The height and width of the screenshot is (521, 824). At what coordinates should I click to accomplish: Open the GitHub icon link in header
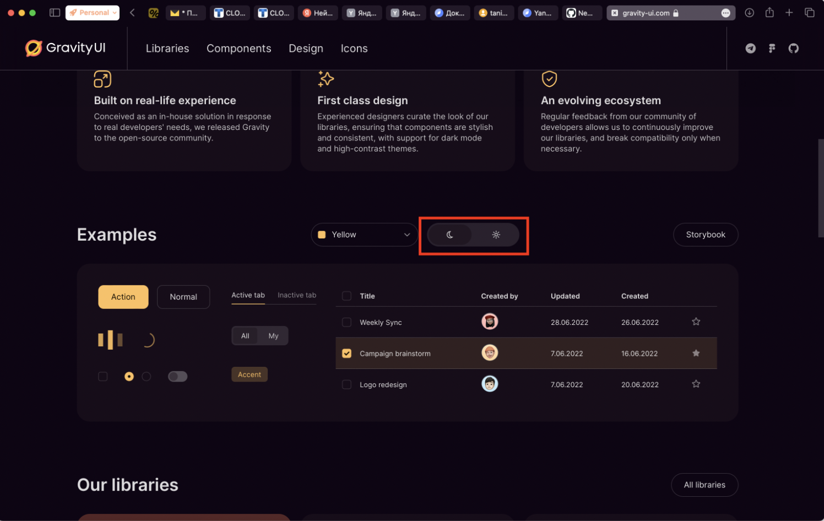click(x=793, y=48)
